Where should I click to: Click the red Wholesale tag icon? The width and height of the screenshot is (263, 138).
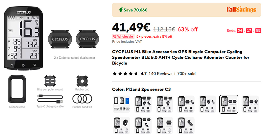(x=115, y=36)
